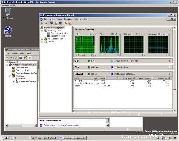Viewport: 179px width, 141px height.
Task: Click Internet Explorer quick launch icon
Action: (x=14, y=138)
